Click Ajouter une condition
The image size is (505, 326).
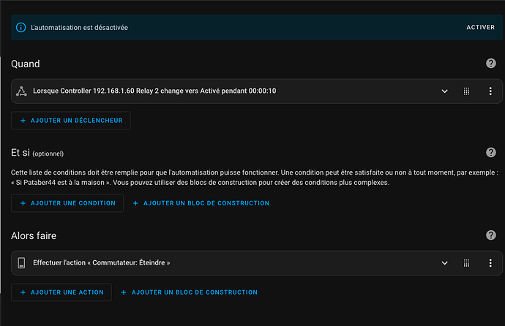(67, 203)
